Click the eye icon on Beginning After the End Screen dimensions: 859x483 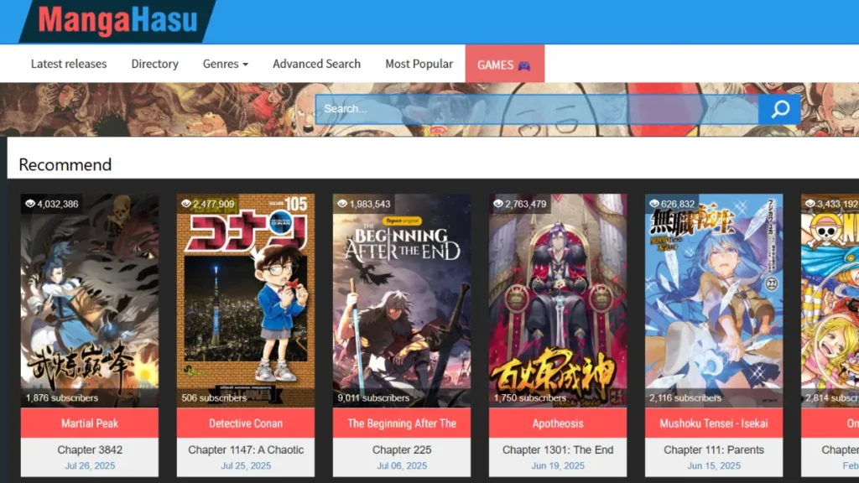tap(342, 204)
